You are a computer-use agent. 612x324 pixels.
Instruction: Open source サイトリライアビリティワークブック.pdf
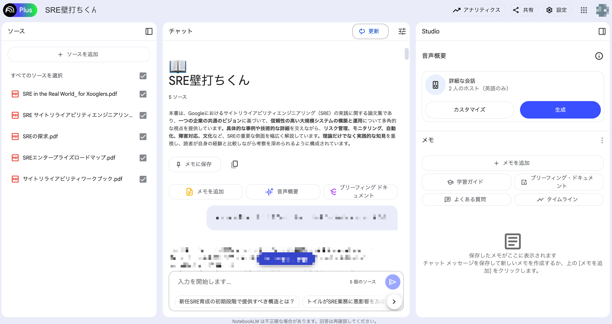tap(72, 179)
